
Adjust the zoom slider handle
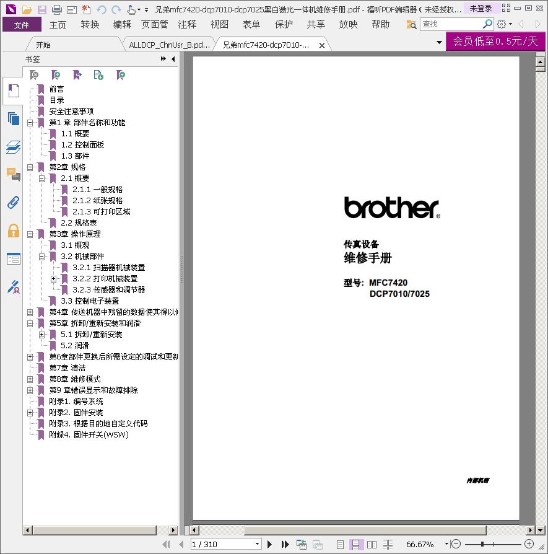tap(482, 545)
